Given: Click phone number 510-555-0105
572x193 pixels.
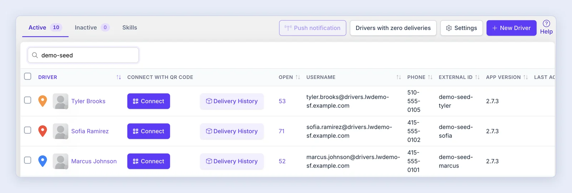Looking at the screenshot, I should coord(414,101).
